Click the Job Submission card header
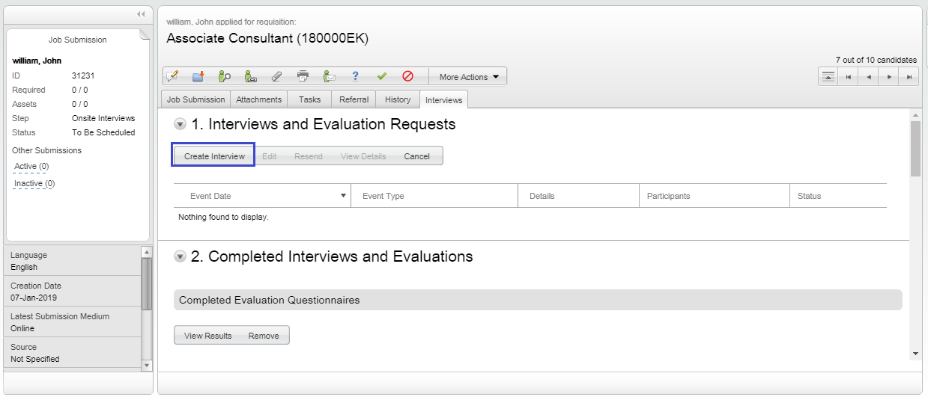Image resolution: width=928 pixels, height=400 pixels. 78,40
